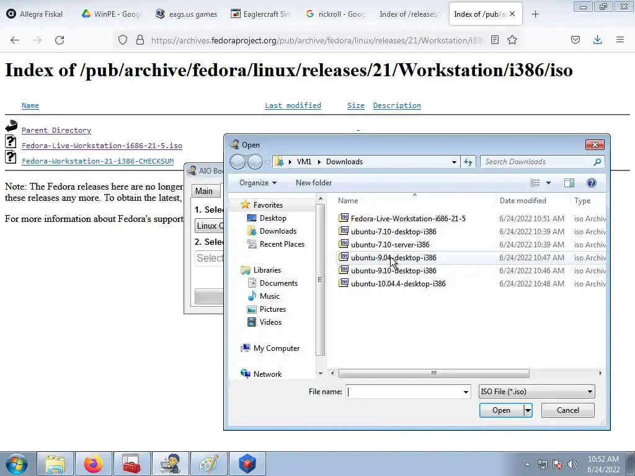Open My Computer in sidebar
The width and height of the screenshot is (635, 476).
[276, 348]
